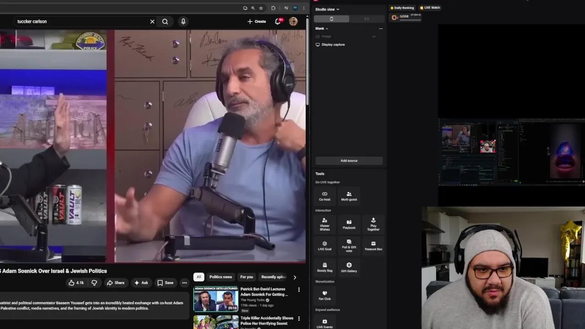This screenshot has width=585, height=329.
Task: Share the video
Action: click(116, 283)
